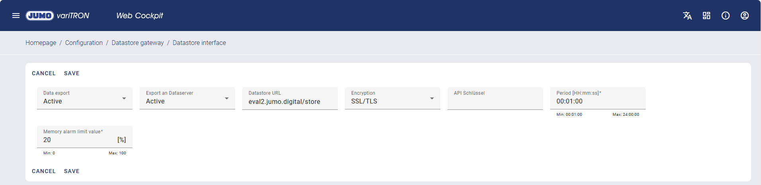
Task: Open the language translation selector
Action: tap(687, 16)
